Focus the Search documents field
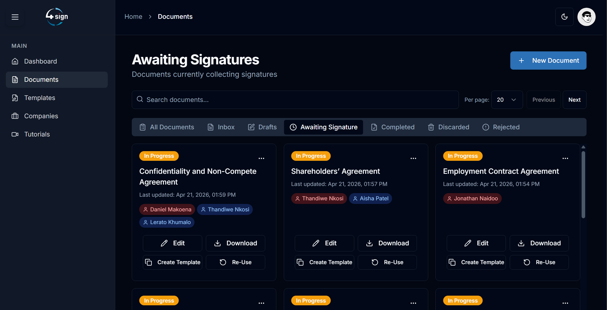This screenshot has height=310, width=607. 295,100
